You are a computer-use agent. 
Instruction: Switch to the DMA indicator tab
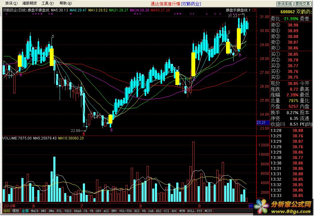(x=51, y=211)
